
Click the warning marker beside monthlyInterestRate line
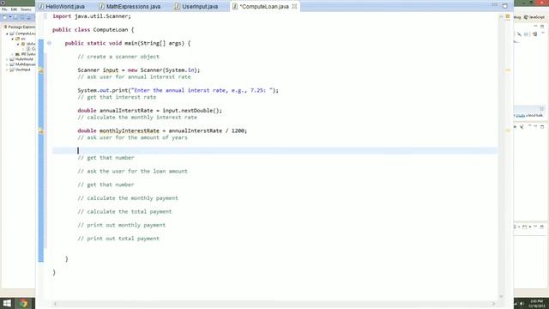point(41,130)
